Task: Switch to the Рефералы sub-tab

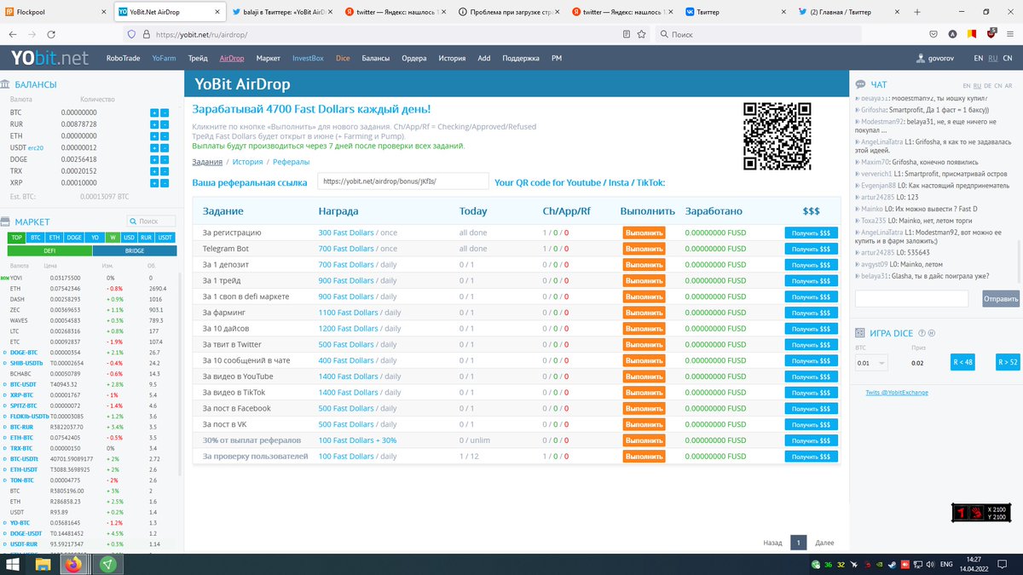Action: click(292, 162)
